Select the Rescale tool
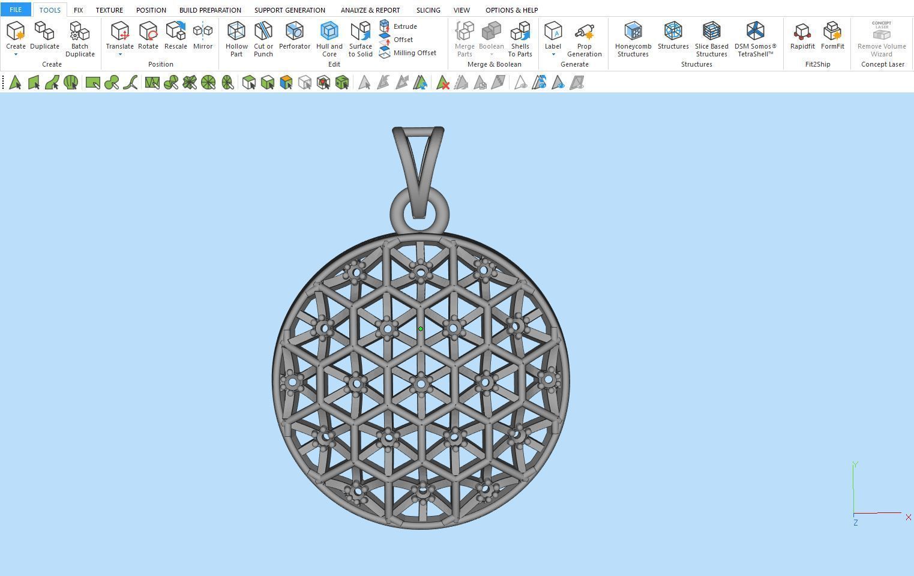The height and width of the screenshot is (576, 914). click(176, 36)
